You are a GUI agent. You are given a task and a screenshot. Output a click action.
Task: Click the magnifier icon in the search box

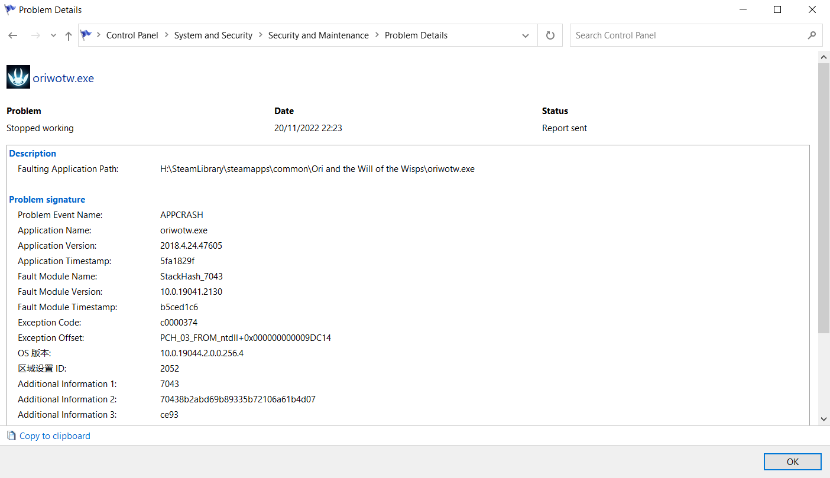tap(812, 35)
